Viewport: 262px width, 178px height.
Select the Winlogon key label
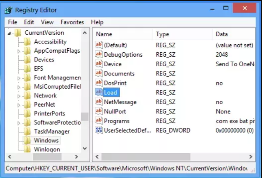click(x=47, y=149)
